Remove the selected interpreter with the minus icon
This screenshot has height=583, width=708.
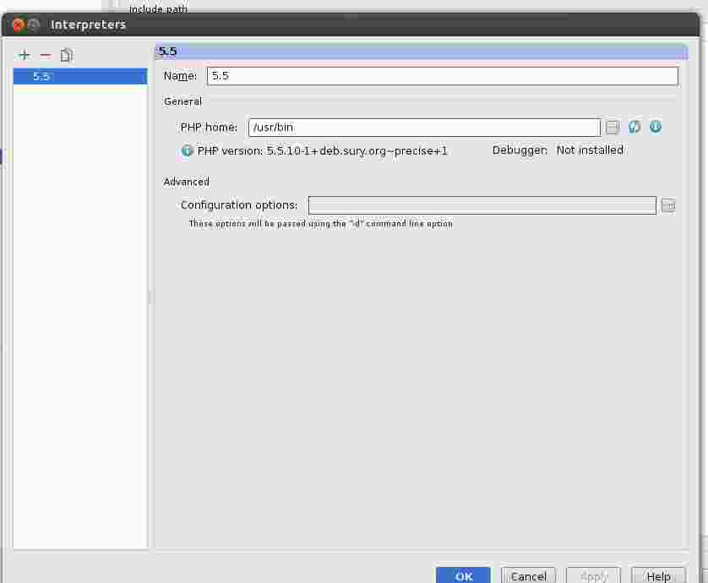pyautogui.click(x=46, y=56)
